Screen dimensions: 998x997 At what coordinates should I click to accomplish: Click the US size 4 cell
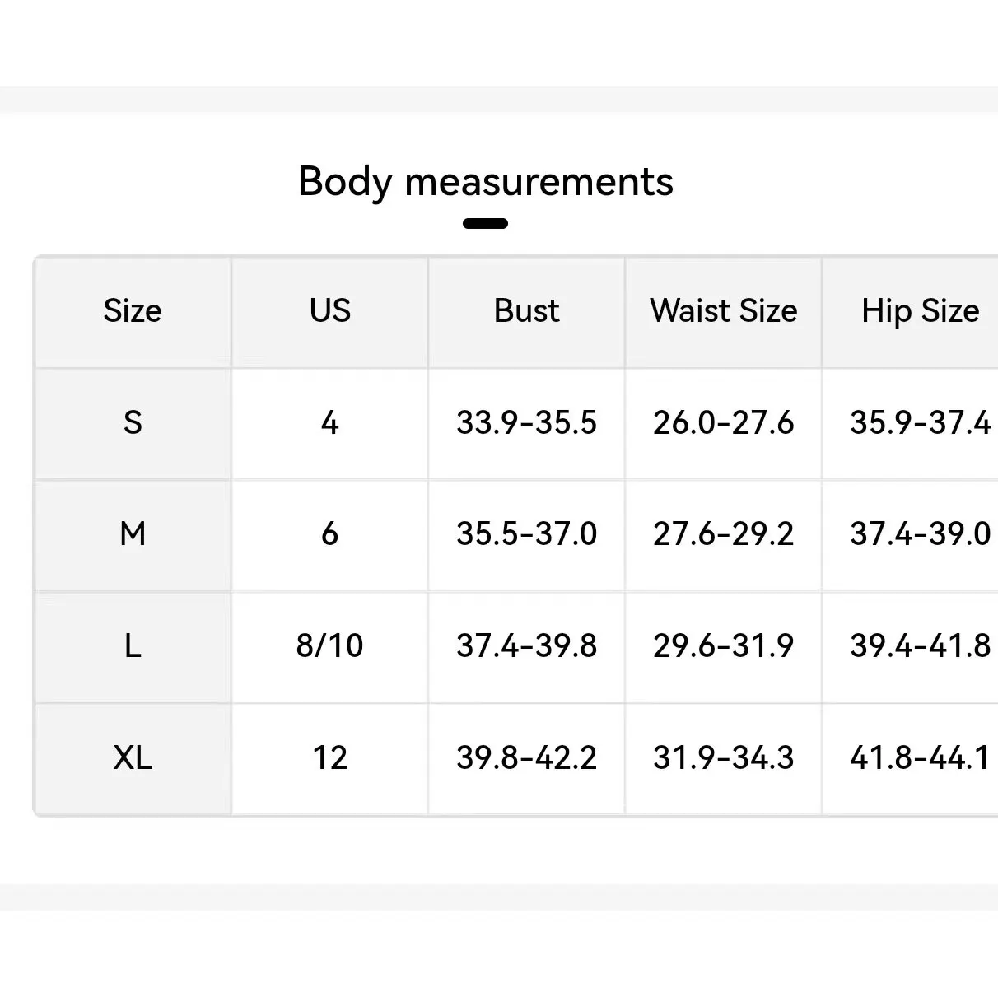(329, 423)
